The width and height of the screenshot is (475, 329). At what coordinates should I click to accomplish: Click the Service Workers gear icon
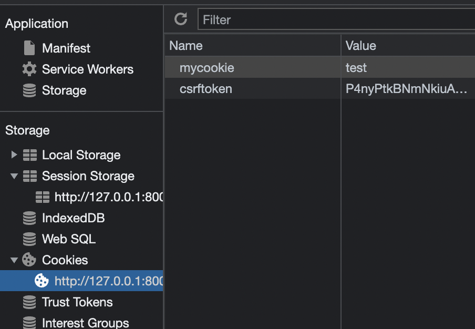pos(29,69)
